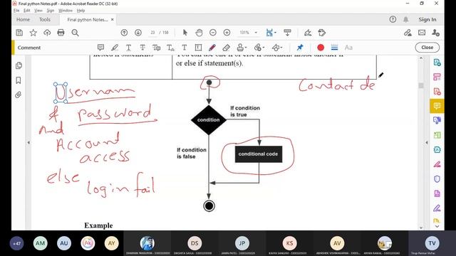456x256 pixels.
Task: Click the Sign In link
Action: click(427, 19)
